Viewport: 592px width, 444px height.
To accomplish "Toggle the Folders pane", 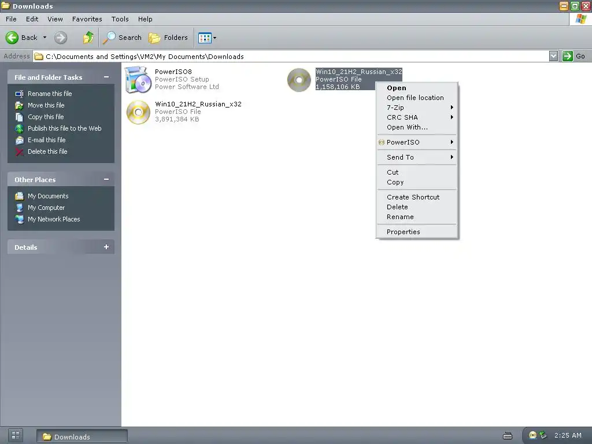I will 168,38.
